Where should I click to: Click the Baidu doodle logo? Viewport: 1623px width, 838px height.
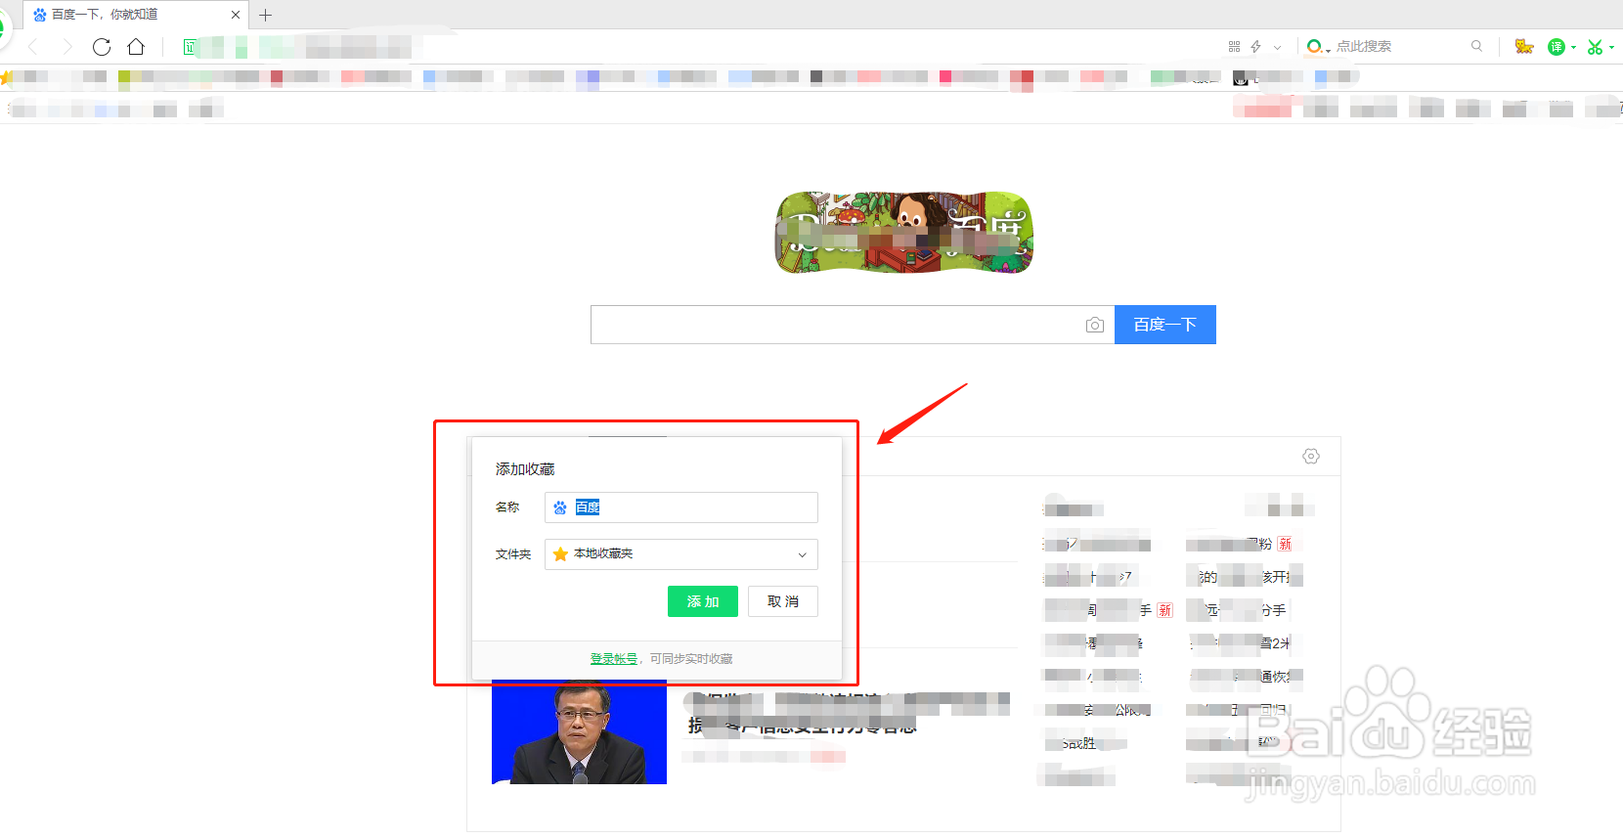tap(904, 233)
